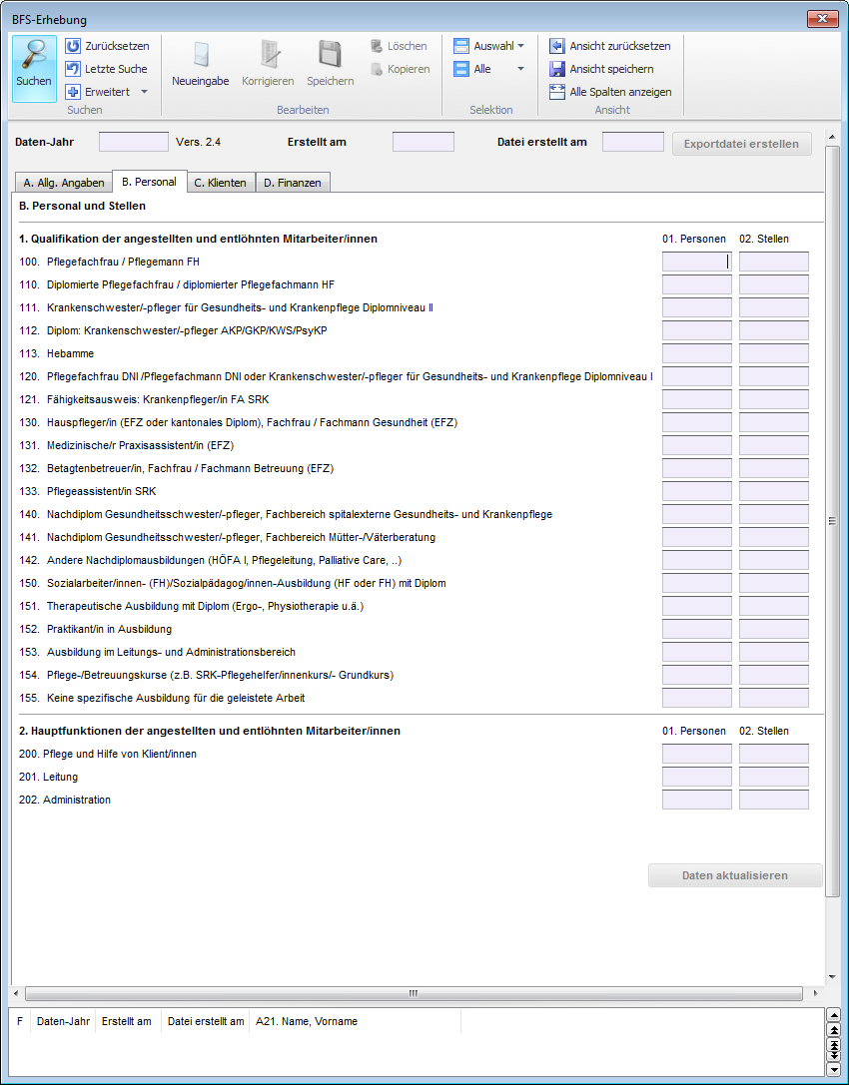Viewport: 849px width, 1085px height.
Task: Click Personen field for 202 Administration
Action: coord(696,800)
